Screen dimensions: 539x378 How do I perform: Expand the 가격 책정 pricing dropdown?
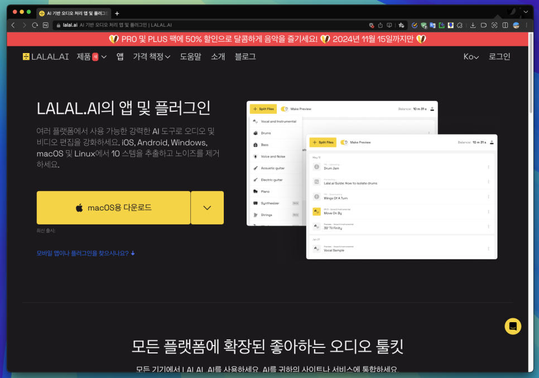tap(152, 56)
